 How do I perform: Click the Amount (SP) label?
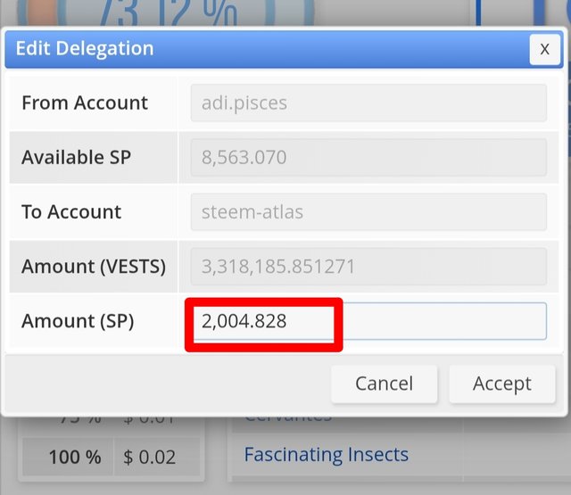(78, 321)
